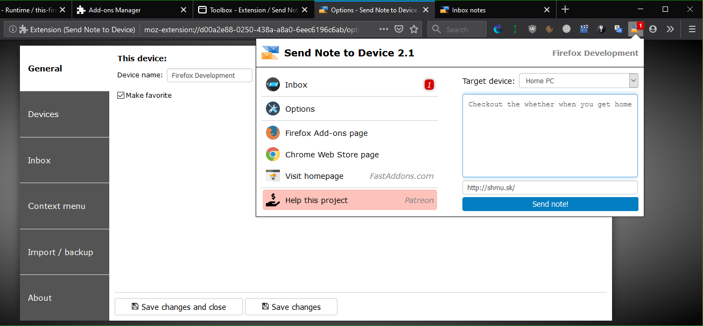Click the blue swirl extension toolbar icon
This screenshot has height=326, width=703.
click(498, 29)
